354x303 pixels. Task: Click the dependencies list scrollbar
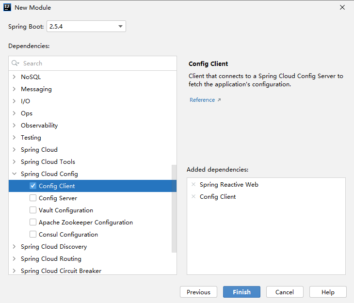pyautogui.click(x=174, y=208)
